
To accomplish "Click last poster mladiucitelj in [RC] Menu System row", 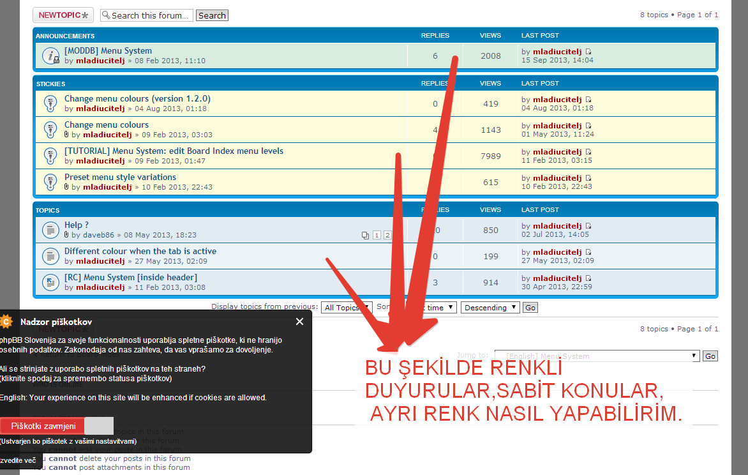I will pyautogui.click(x=557, y=278).
